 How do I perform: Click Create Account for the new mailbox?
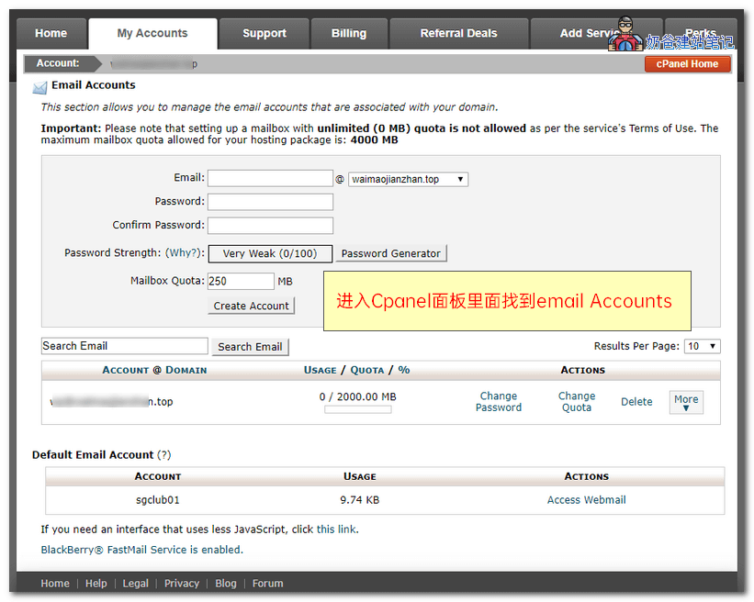(x=251, y=306)
